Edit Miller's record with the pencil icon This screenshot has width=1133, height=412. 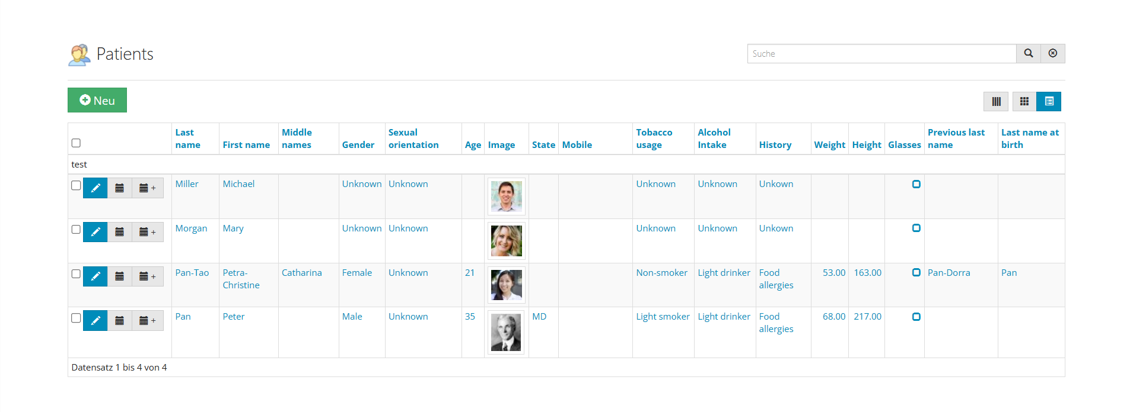pyautogui.click(x=95, y=188)
